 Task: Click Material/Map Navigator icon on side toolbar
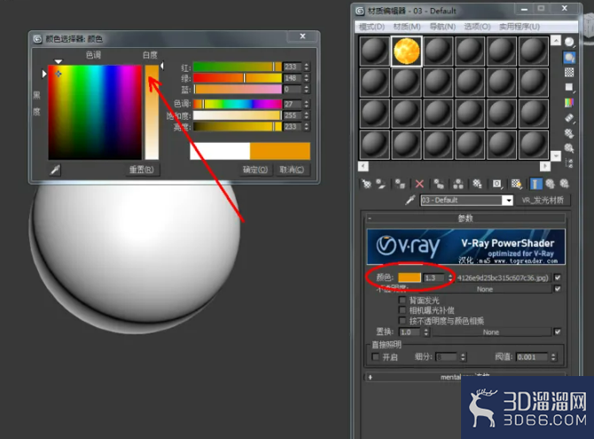(569, 163)
